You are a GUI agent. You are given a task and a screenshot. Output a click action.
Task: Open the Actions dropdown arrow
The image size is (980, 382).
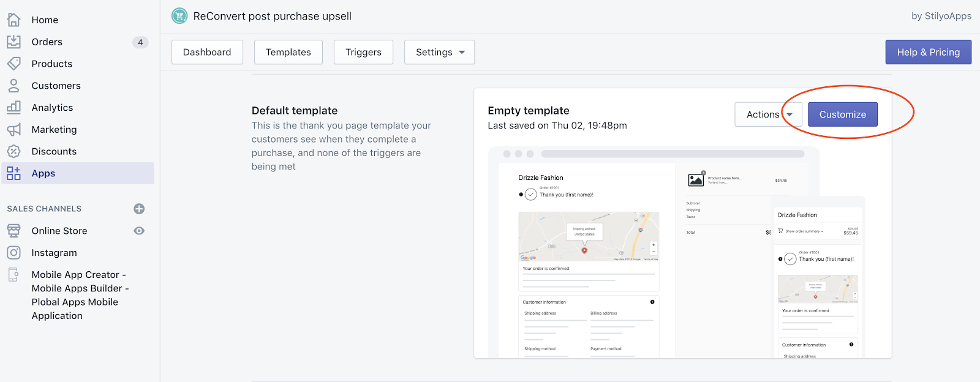click(x=790, y=114)
